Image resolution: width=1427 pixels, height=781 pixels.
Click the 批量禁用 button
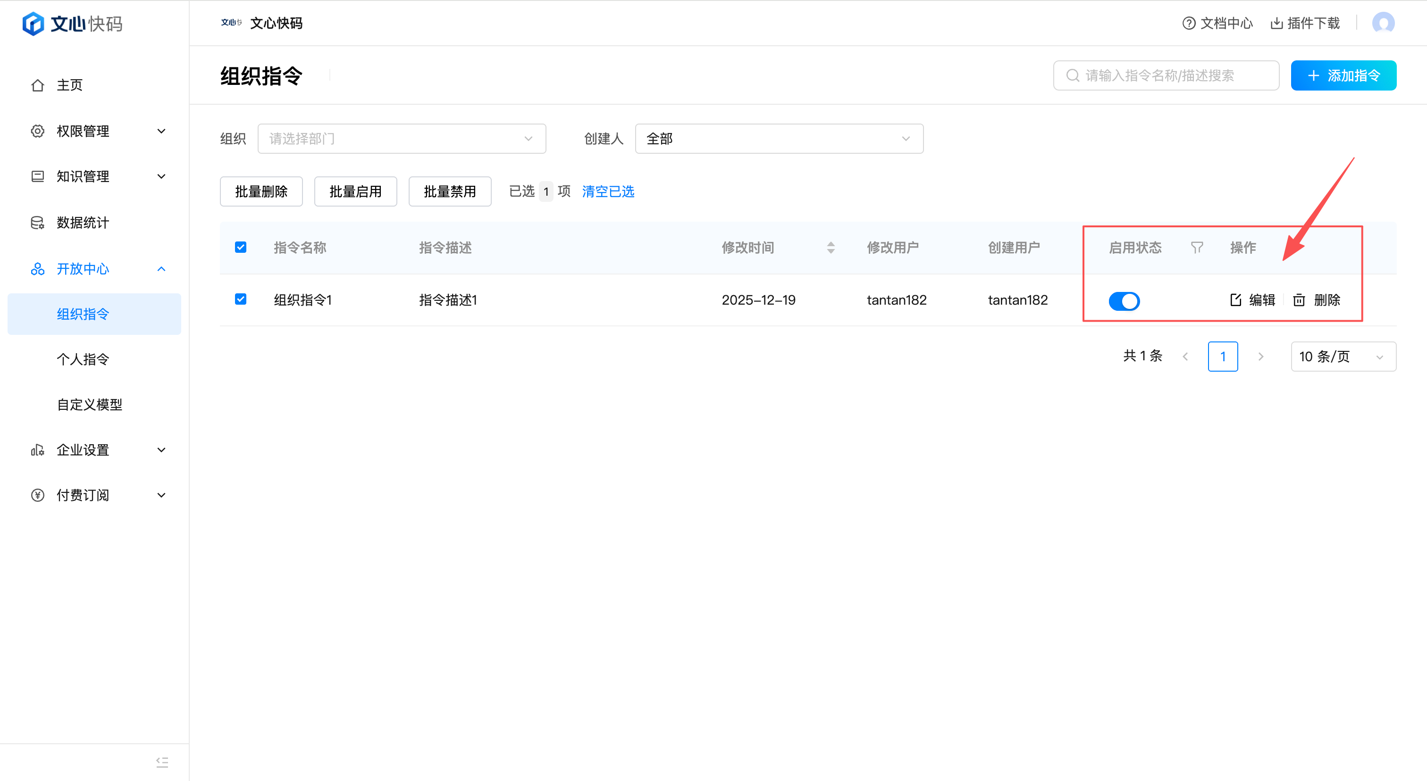[x=449, y=191]
